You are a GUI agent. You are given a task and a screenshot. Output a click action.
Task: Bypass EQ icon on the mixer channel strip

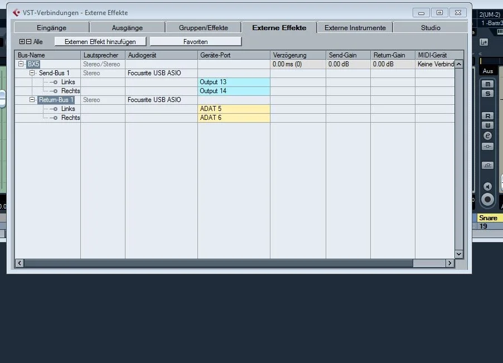[x=487, y=166]
